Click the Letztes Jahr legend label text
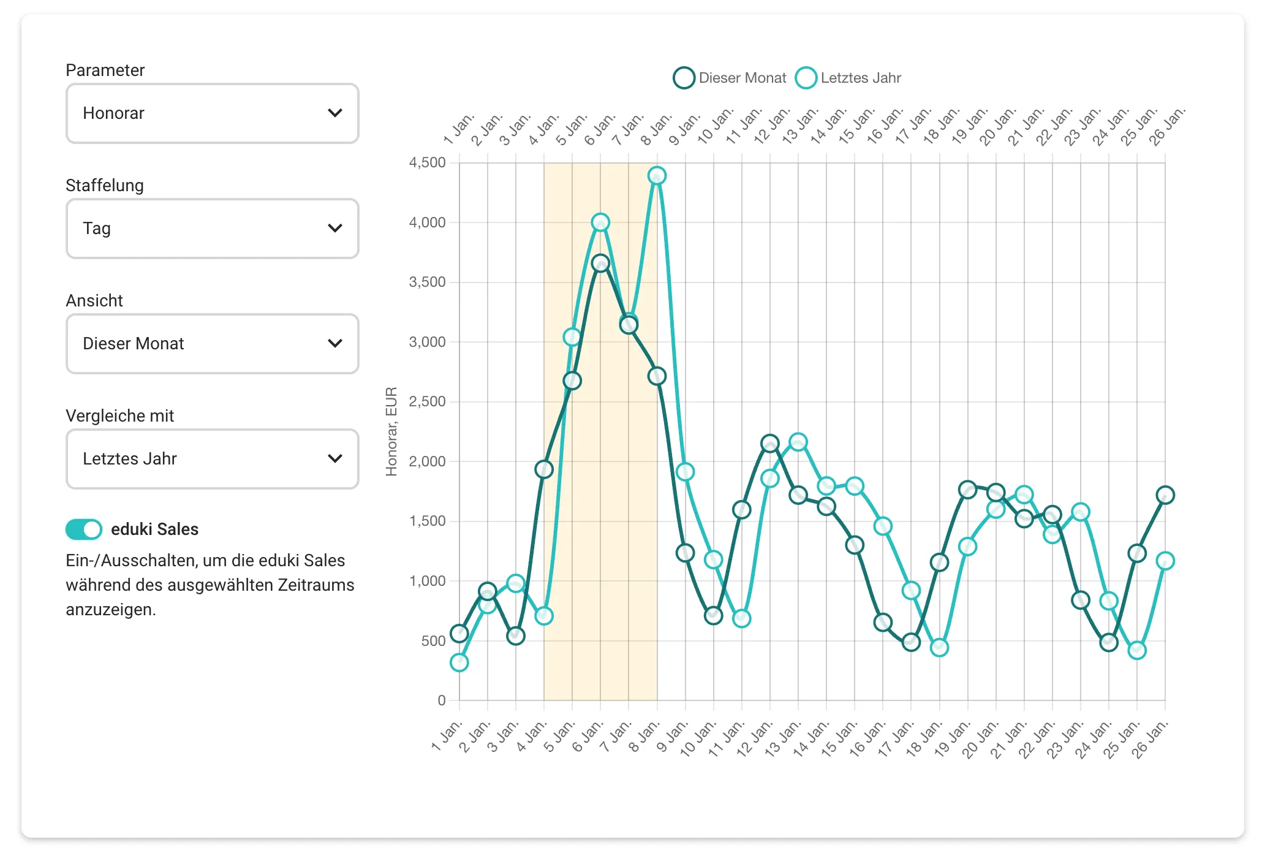1262x853 pixels. (861, 78)
